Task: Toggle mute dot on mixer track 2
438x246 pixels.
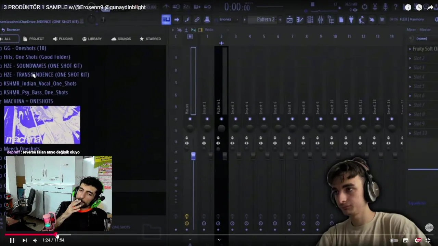Action: [221, 119]
